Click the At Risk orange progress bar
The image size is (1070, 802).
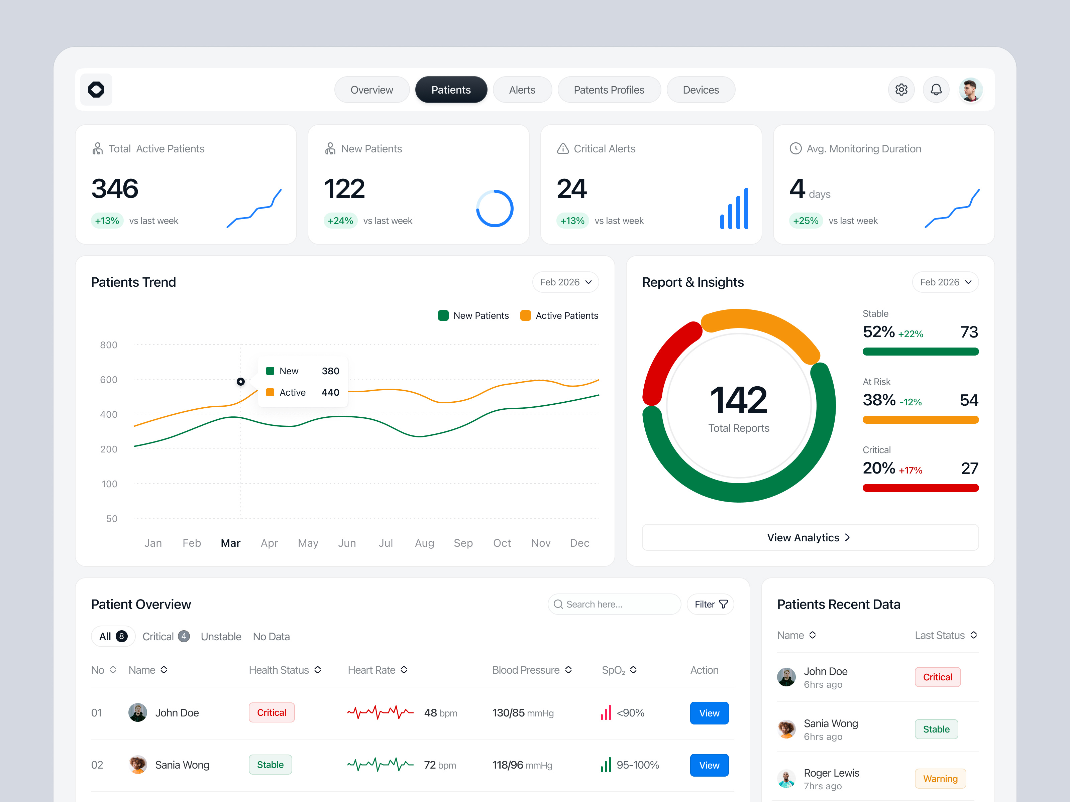pyautogui.click(x=920, y=420)
